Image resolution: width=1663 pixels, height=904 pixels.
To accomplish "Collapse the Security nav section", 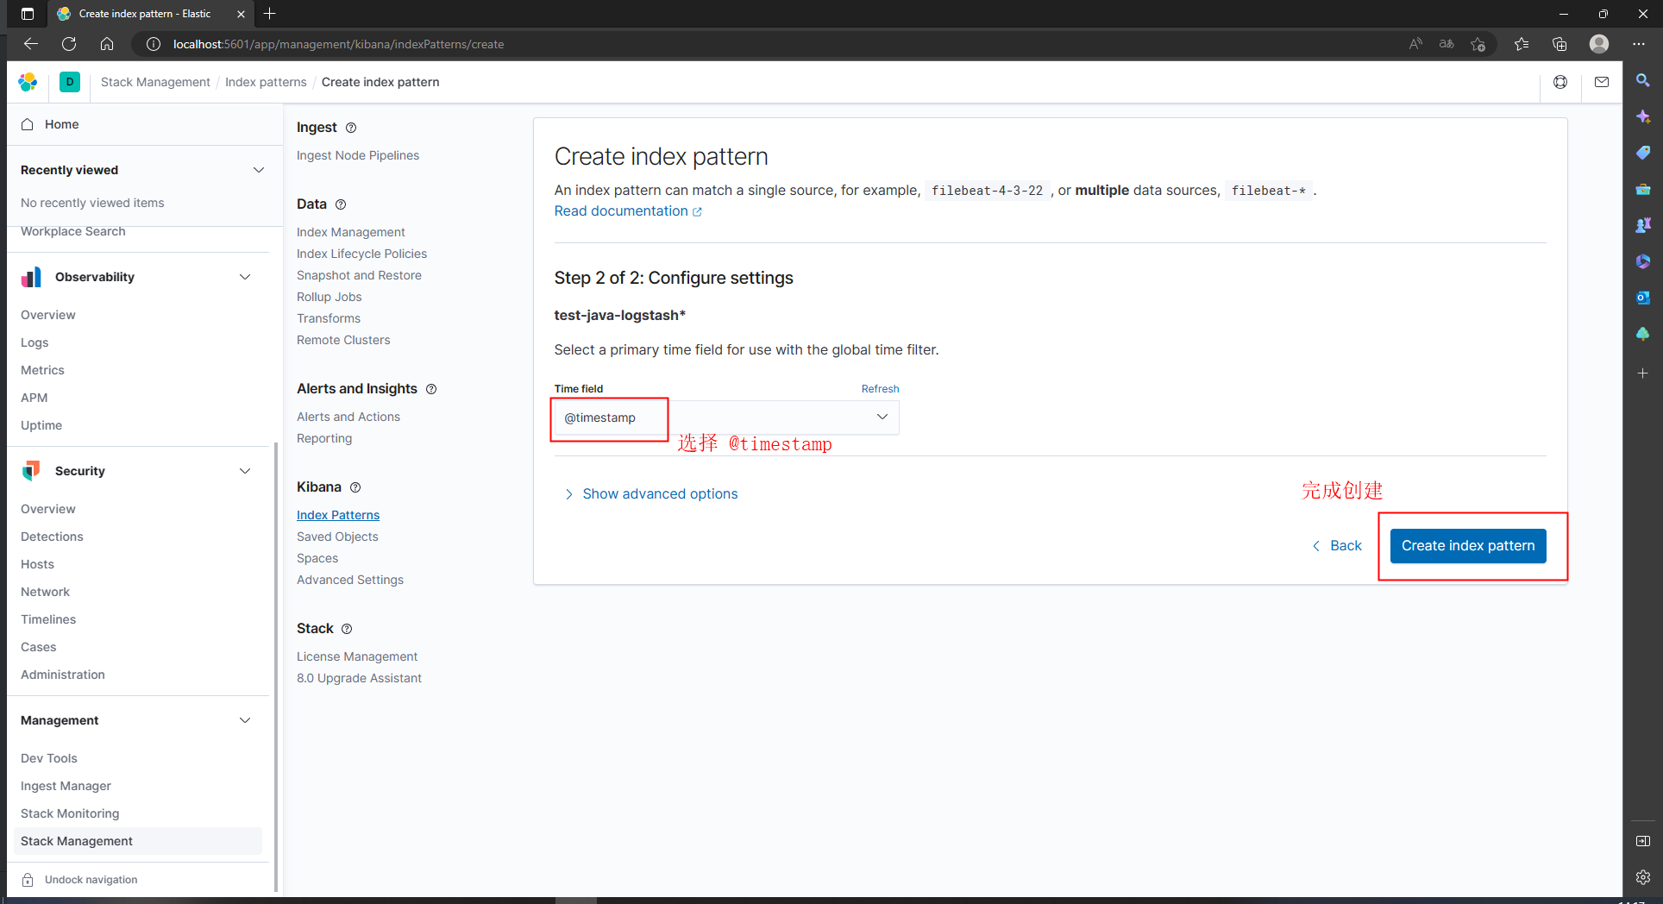I will (245, 471).
